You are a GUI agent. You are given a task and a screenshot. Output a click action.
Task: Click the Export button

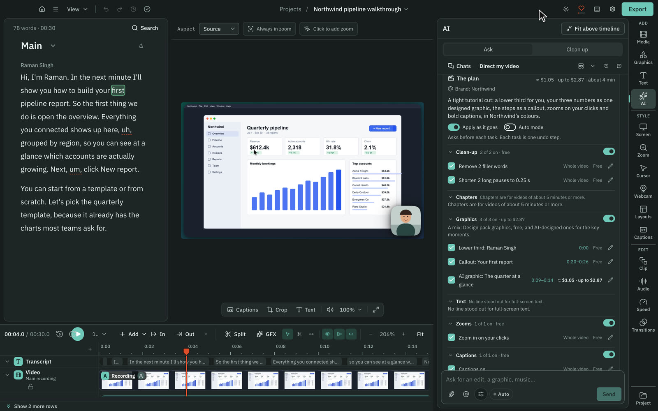pyautogui.click(x=637, y=9)
